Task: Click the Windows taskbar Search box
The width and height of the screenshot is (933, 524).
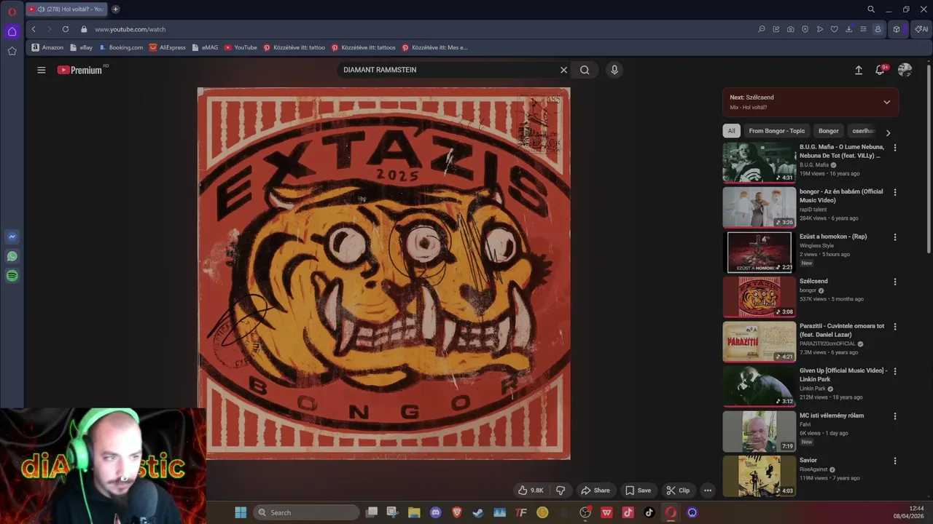Action: [x=306, y=512]
